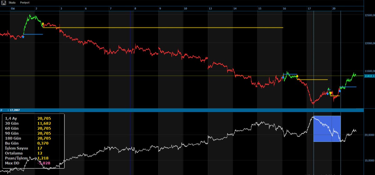This screenshot has height=175, width=375.
Task: Click the 'Max DD' value -5,028
Action: point(44,163)
